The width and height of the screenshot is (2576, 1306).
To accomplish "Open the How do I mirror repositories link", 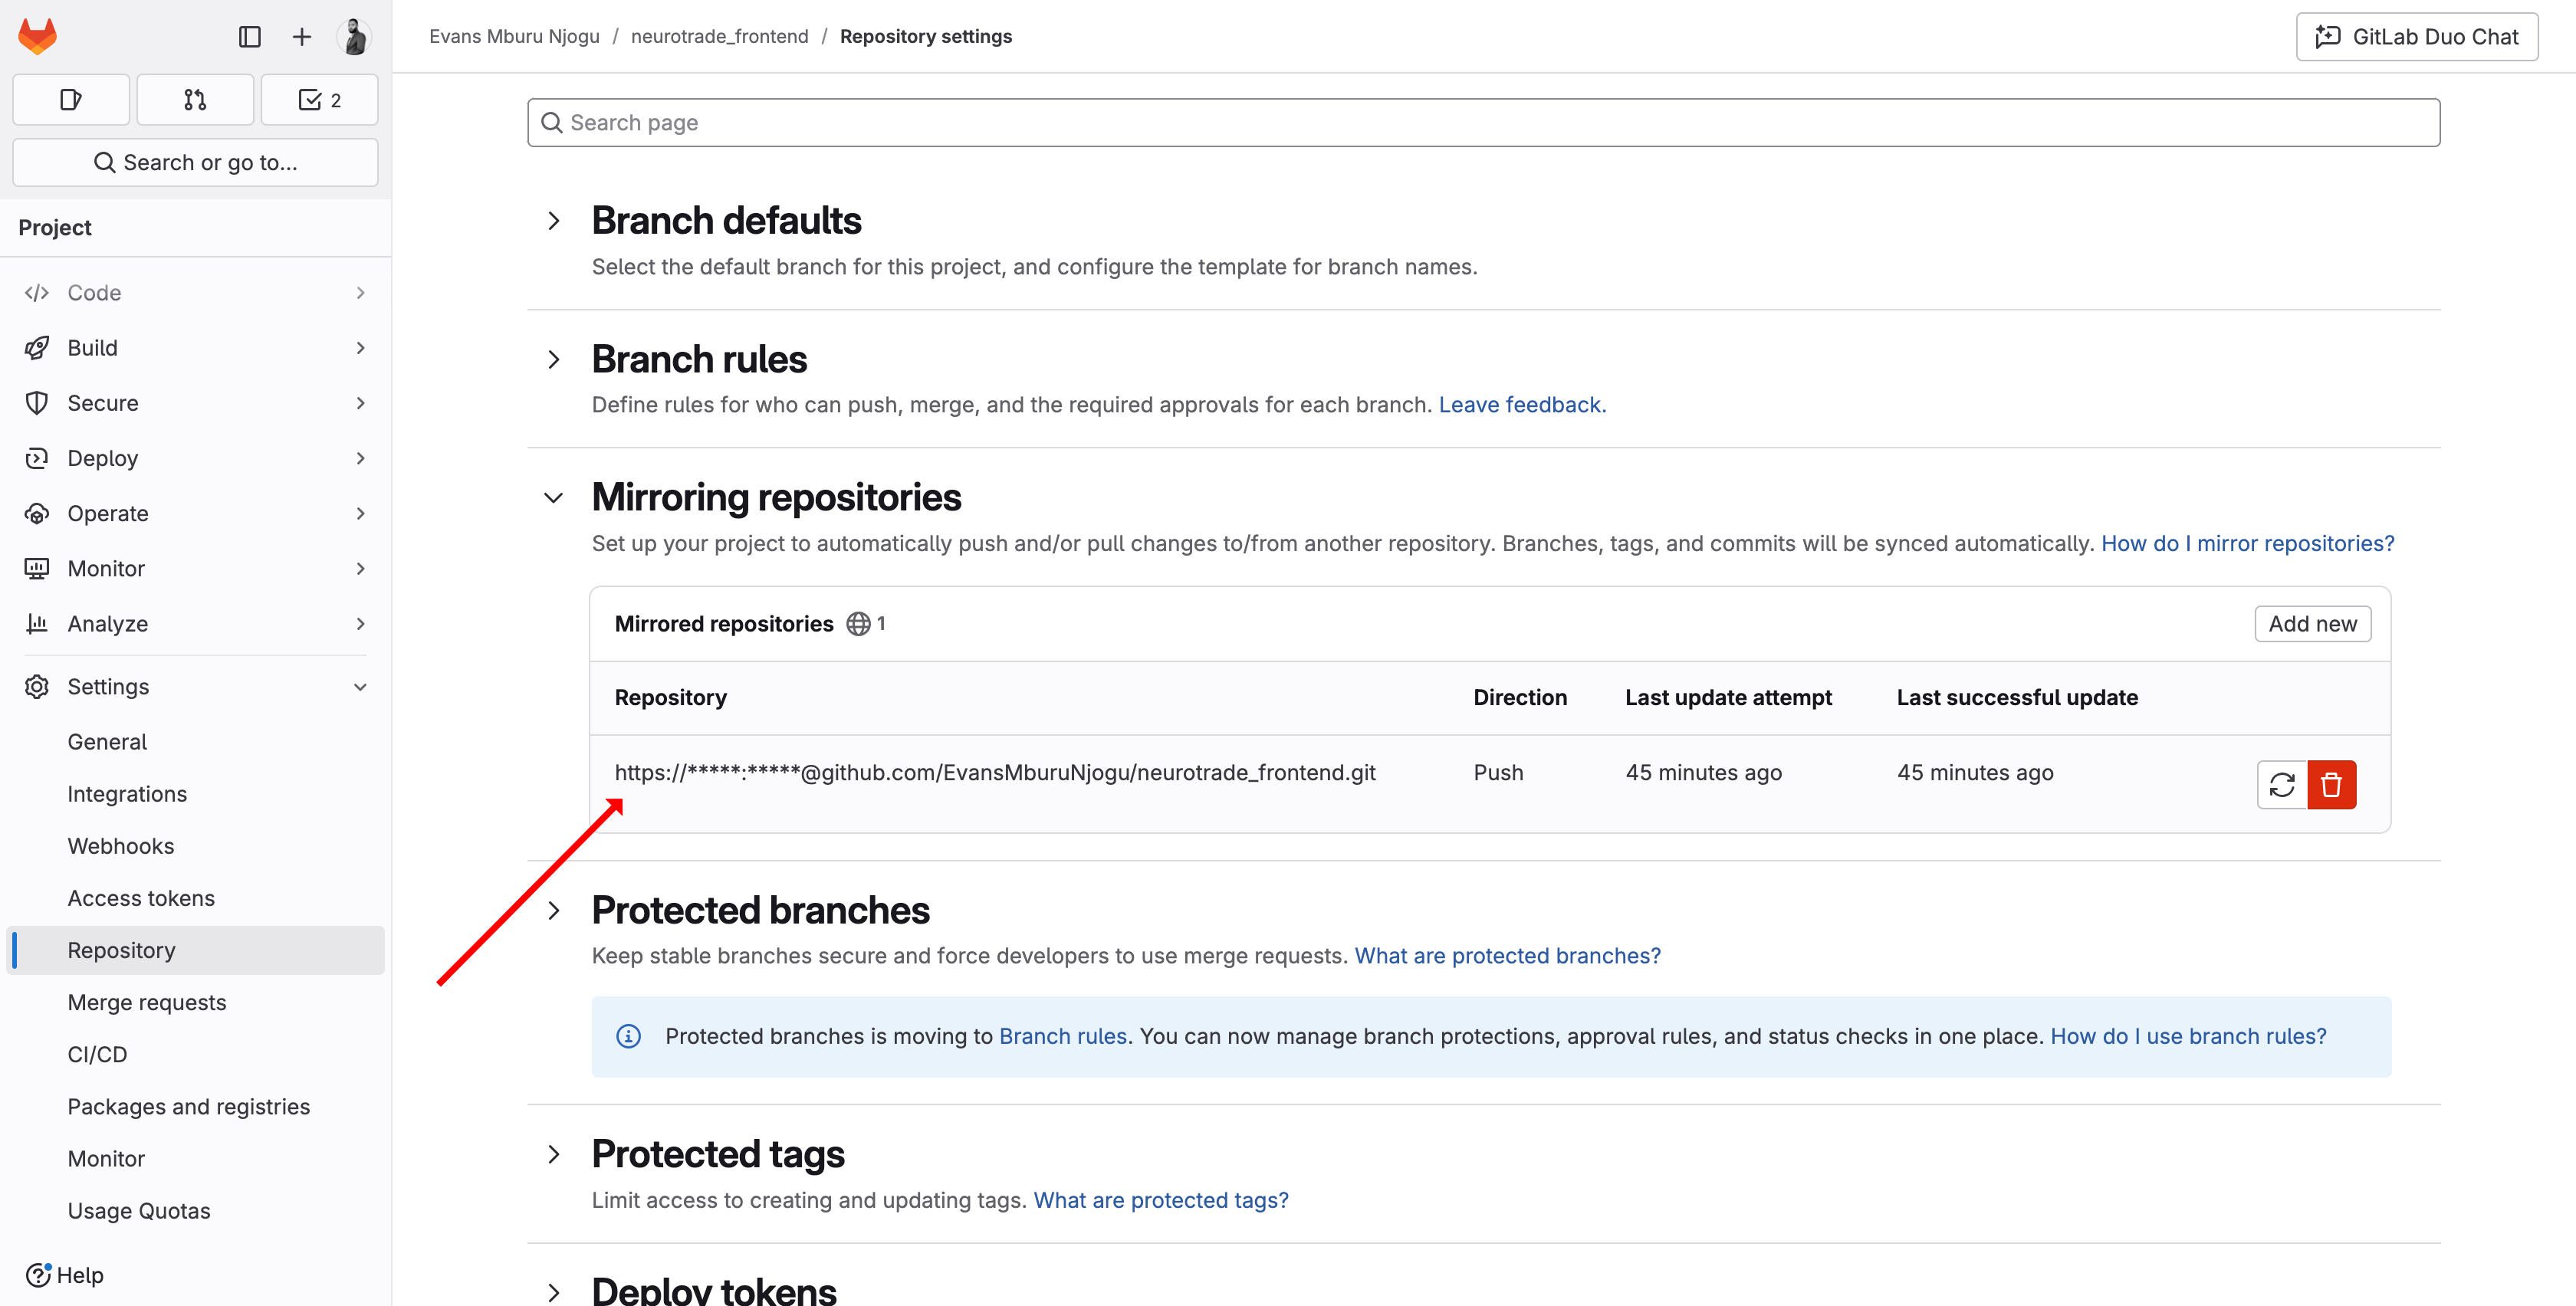I will pyautogui.click(x=2247, y=543).
